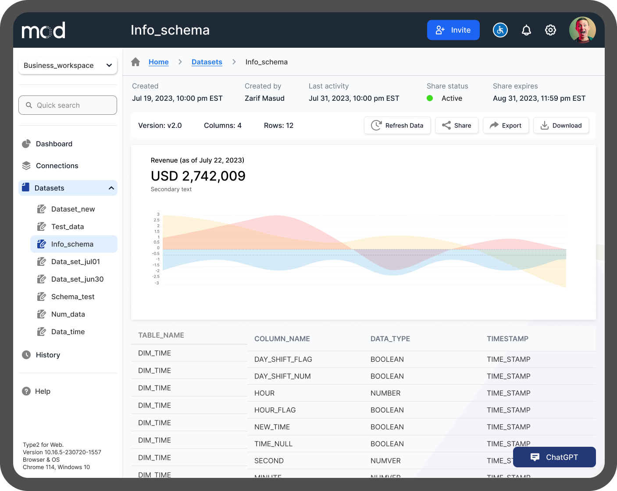
Task: Open settings gear icon
Action: coord(550,30)
